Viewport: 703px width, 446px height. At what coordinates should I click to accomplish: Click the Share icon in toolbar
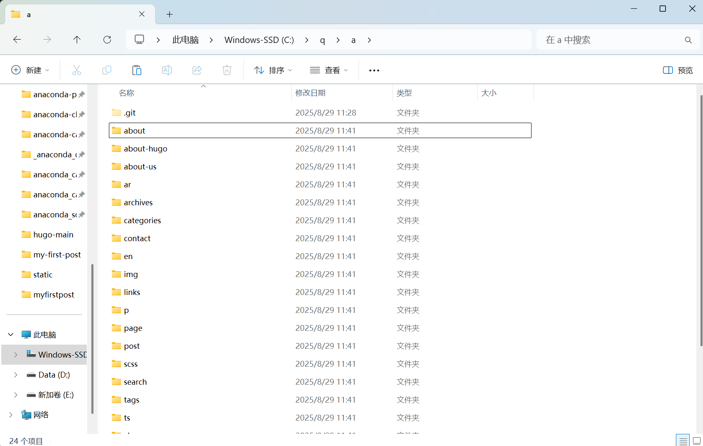coord(197,70)
